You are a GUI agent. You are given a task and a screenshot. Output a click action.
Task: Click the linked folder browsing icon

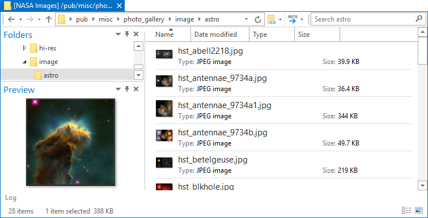272,19
